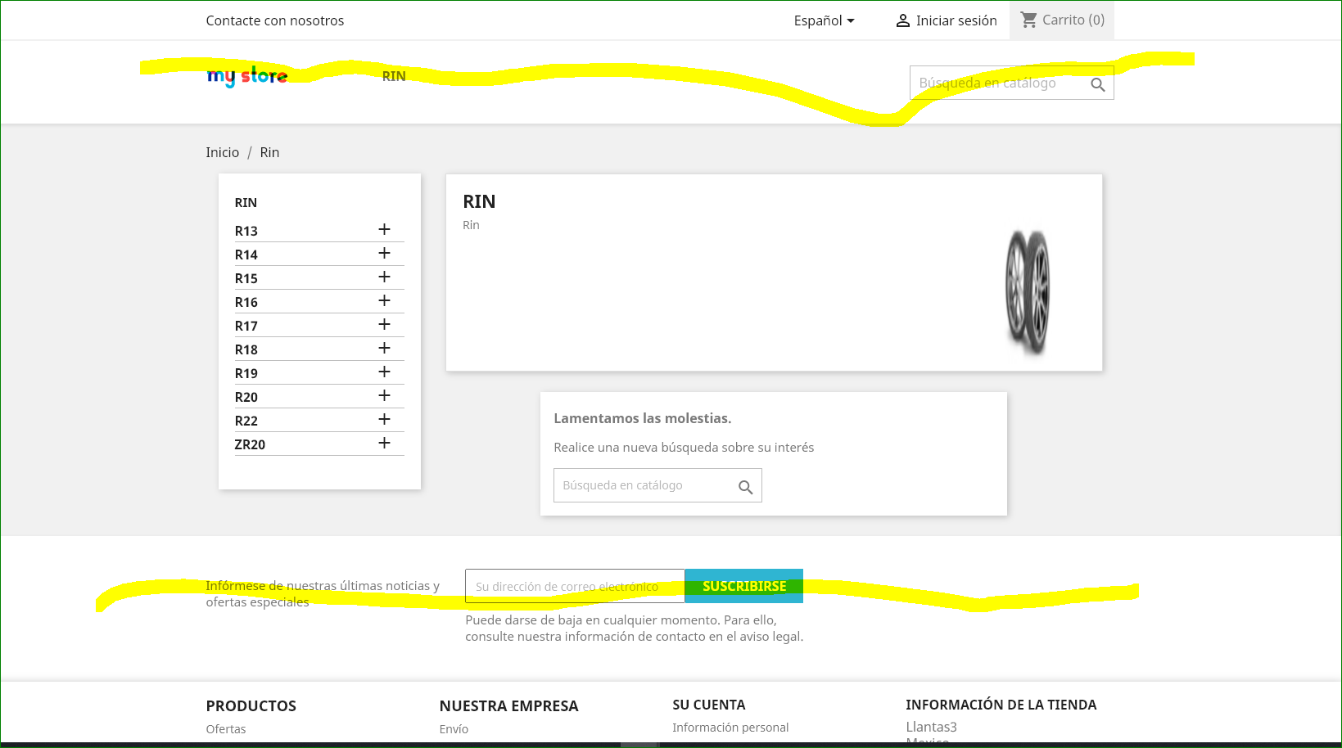The image size is (1342, 748).
Task: Click the Contacte con nosotros link
Action: click(275, 20)
